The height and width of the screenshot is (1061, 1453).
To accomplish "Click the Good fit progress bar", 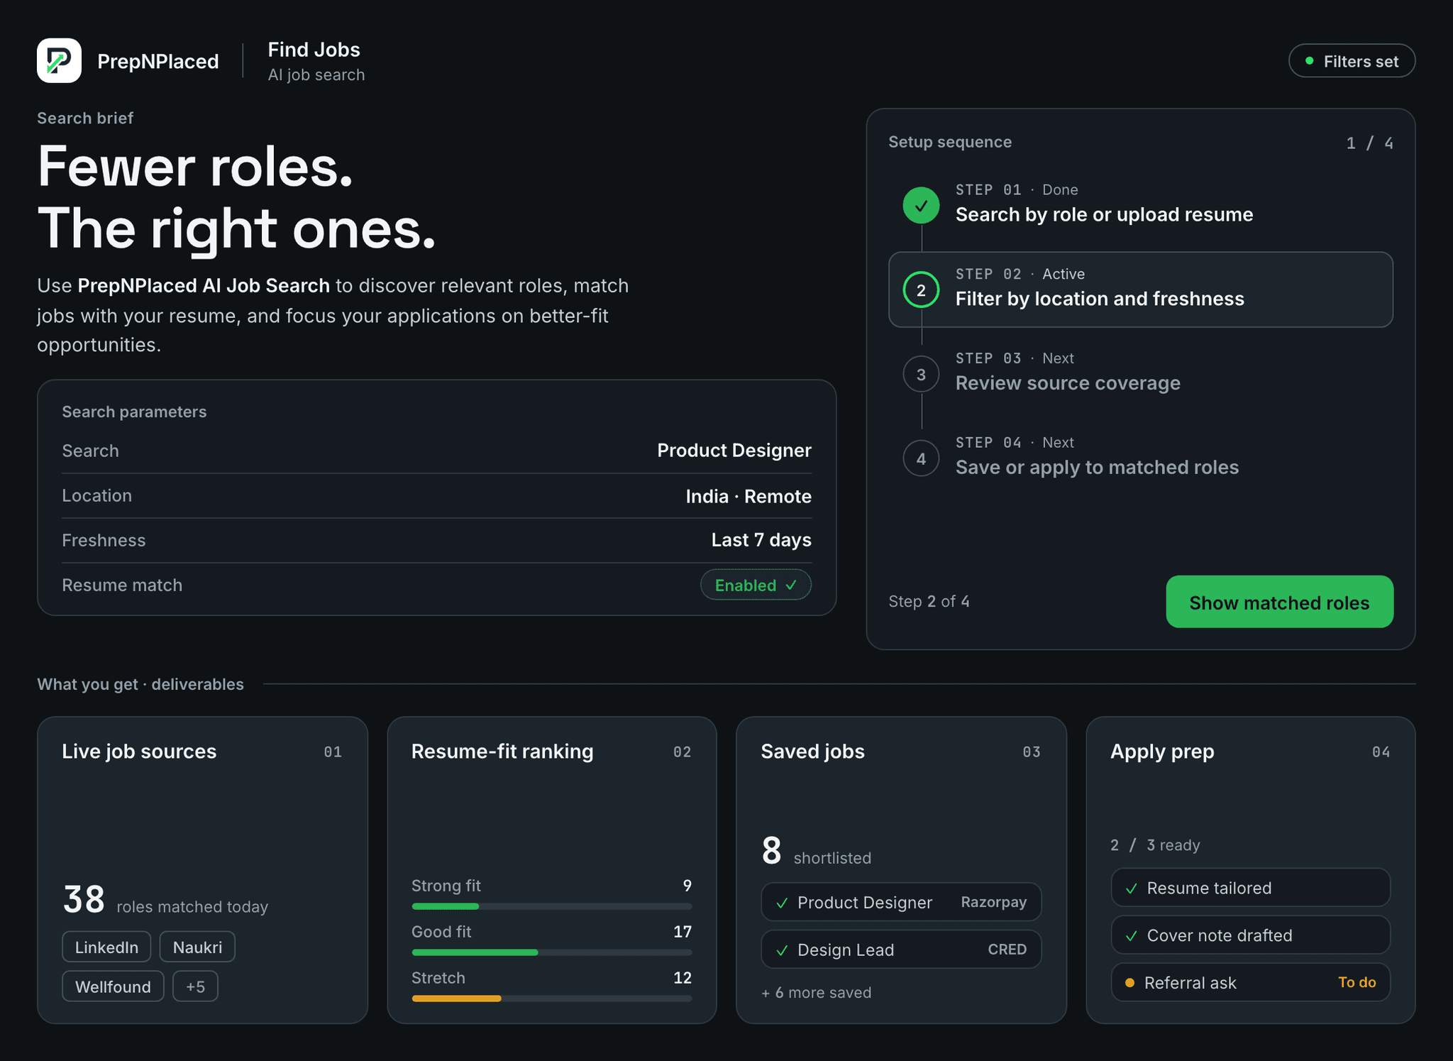I will (x=551, y=952).
